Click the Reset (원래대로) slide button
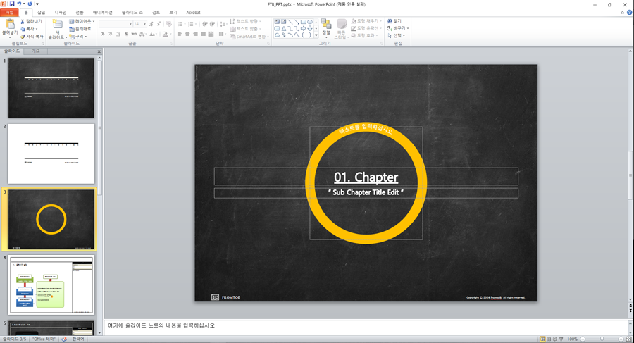Image resolution: width=634 pixels, height=343 pixels. coord(82,29)
